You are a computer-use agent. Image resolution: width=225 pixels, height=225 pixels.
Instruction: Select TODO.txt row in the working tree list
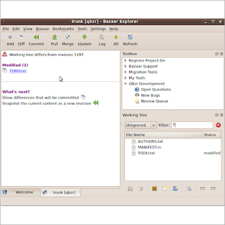click(x=173, y=153)
